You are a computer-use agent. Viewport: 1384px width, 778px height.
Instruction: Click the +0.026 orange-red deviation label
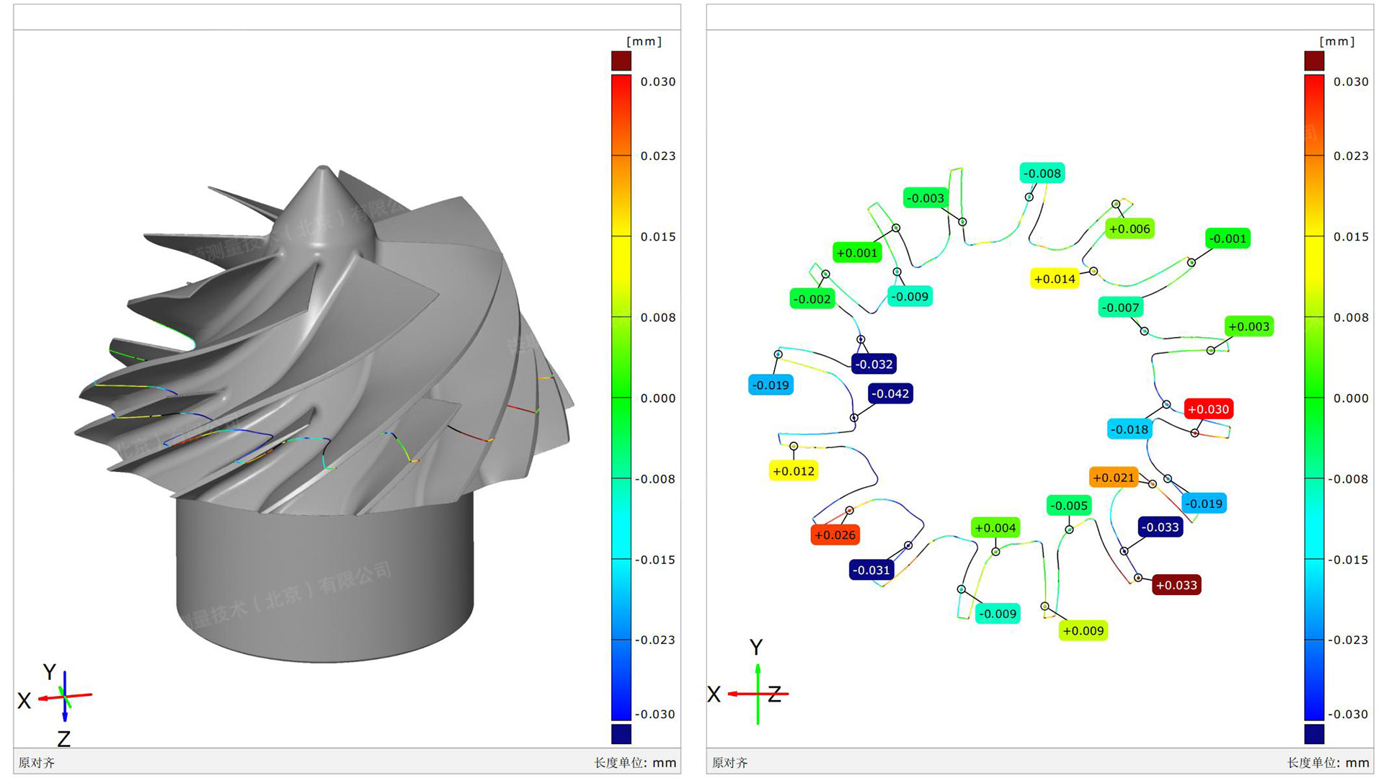(835, 535)
